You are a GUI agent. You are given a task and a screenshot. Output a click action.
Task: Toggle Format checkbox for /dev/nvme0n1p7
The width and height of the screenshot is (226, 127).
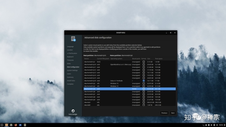point(144,94)
